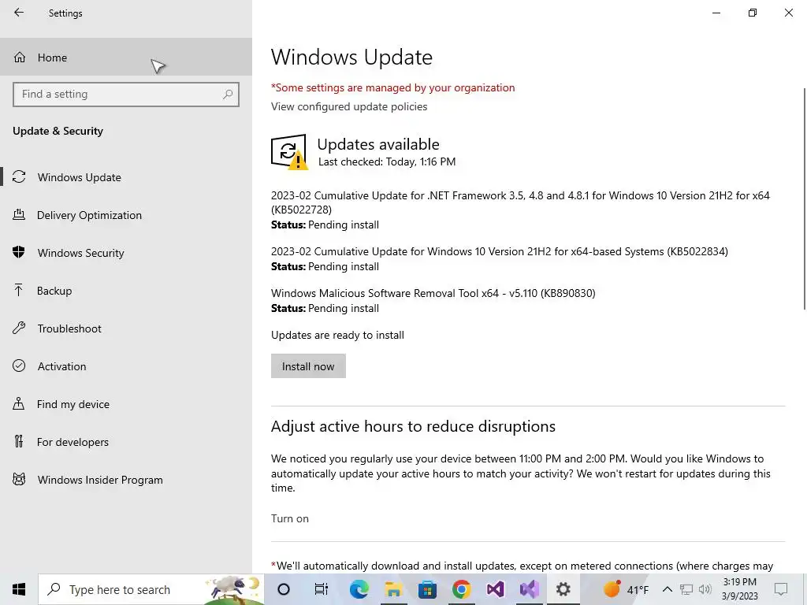Open Windows Security page
This screenshot has height=605, width=807.
pos(126,253)
